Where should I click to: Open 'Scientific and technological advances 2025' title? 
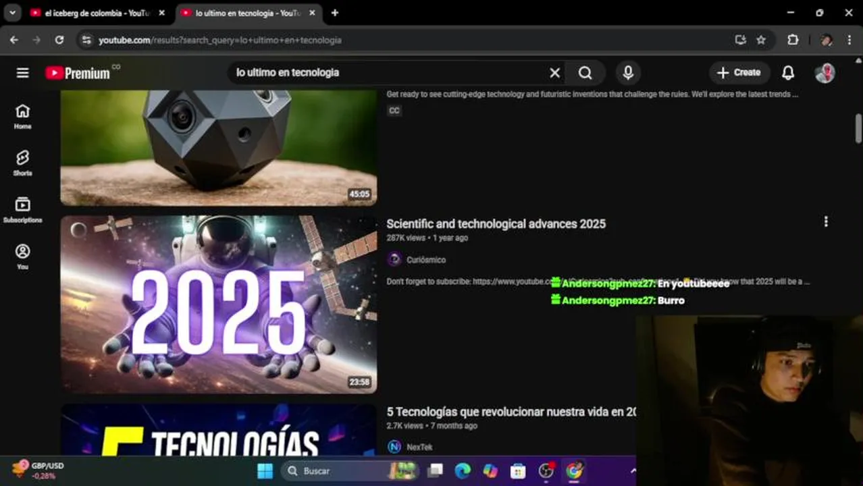(x=496, y=223)
